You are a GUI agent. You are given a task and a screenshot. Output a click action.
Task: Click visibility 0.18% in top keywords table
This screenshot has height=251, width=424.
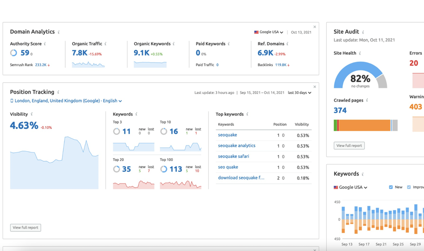303,178
